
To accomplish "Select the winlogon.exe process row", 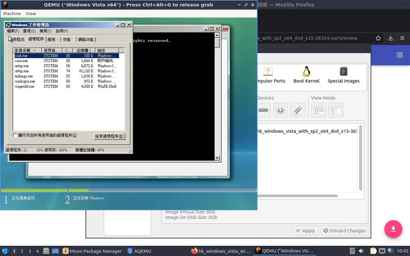I will [66, 81].
